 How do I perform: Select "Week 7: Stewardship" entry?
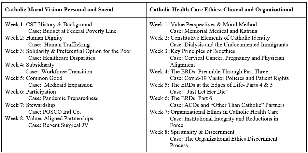click(x=30, y=105)
